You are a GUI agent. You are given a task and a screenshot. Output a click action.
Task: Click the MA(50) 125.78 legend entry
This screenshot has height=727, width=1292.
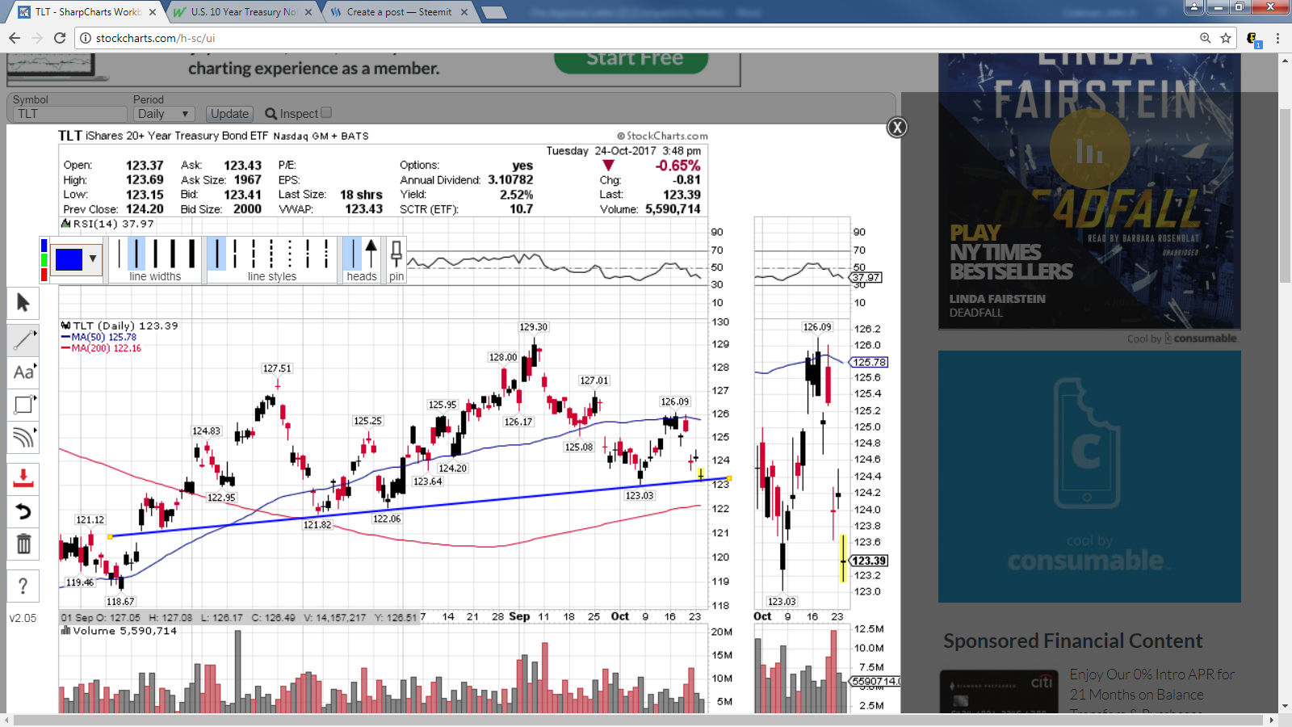click(x=99, y=338)
